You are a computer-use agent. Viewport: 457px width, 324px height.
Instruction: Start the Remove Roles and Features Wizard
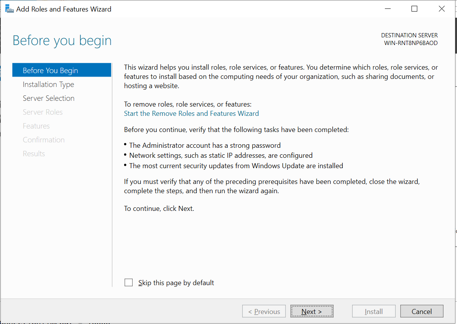[192, 114]
